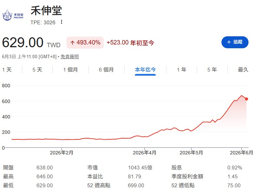Click the TPE: 3026 ticker text
Image resolution: width=254 pixels, height=191 pixels.
click(43, 22)
